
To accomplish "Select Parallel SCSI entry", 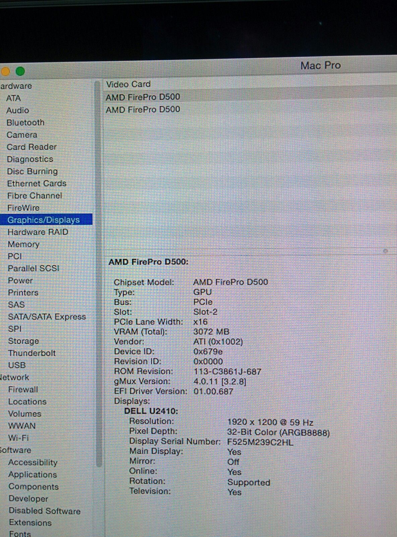I will pyautogui.click(x=34, y=268).
